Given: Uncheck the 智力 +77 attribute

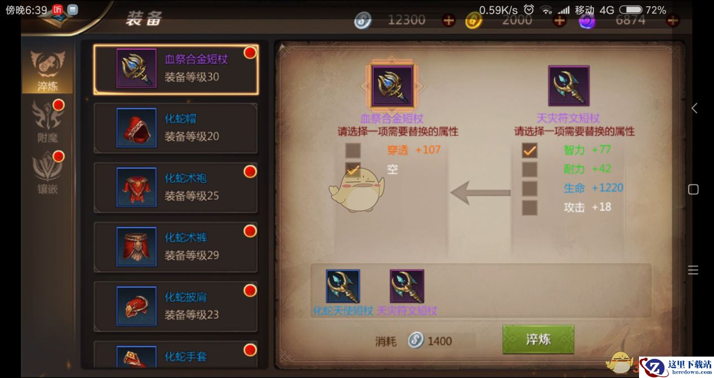Looking at the screenshot, I should pos(530,150).
